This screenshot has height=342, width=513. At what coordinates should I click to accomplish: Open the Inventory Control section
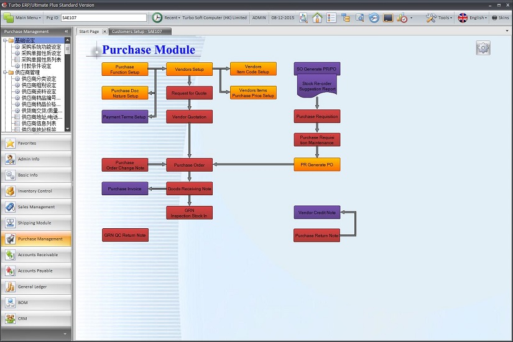(36, 191)
